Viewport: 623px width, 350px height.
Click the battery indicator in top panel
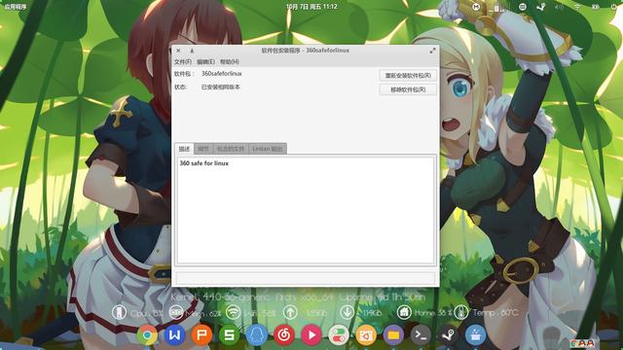pos(596,7)
